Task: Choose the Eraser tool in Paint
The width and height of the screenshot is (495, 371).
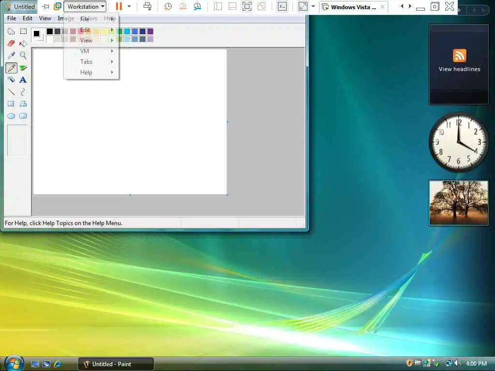Action: (11, 43)
